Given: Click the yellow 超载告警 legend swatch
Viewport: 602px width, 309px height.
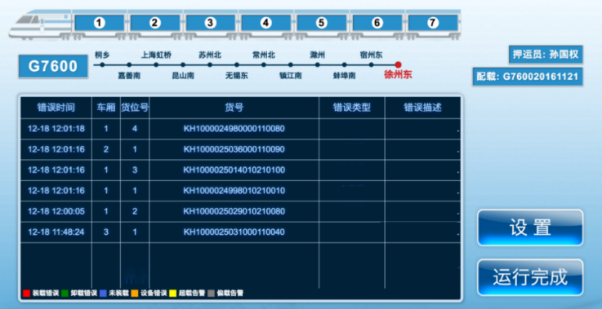Looking at the screenshot, I should click(x=173, y=294).
